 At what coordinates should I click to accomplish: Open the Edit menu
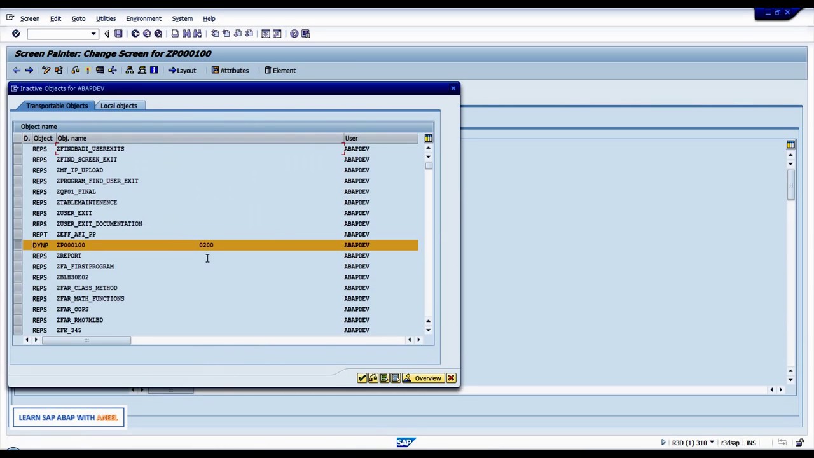(x=55, y=18)
